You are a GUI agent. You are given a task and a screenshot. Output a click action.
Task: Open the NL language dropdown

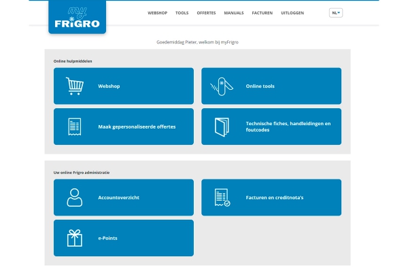click(x=336, y=13)
